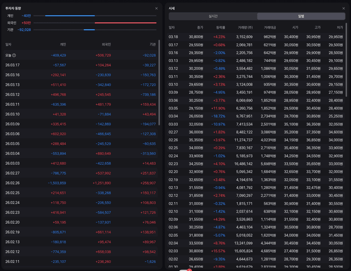Select the 26.02.24 date row

[80, 203]
